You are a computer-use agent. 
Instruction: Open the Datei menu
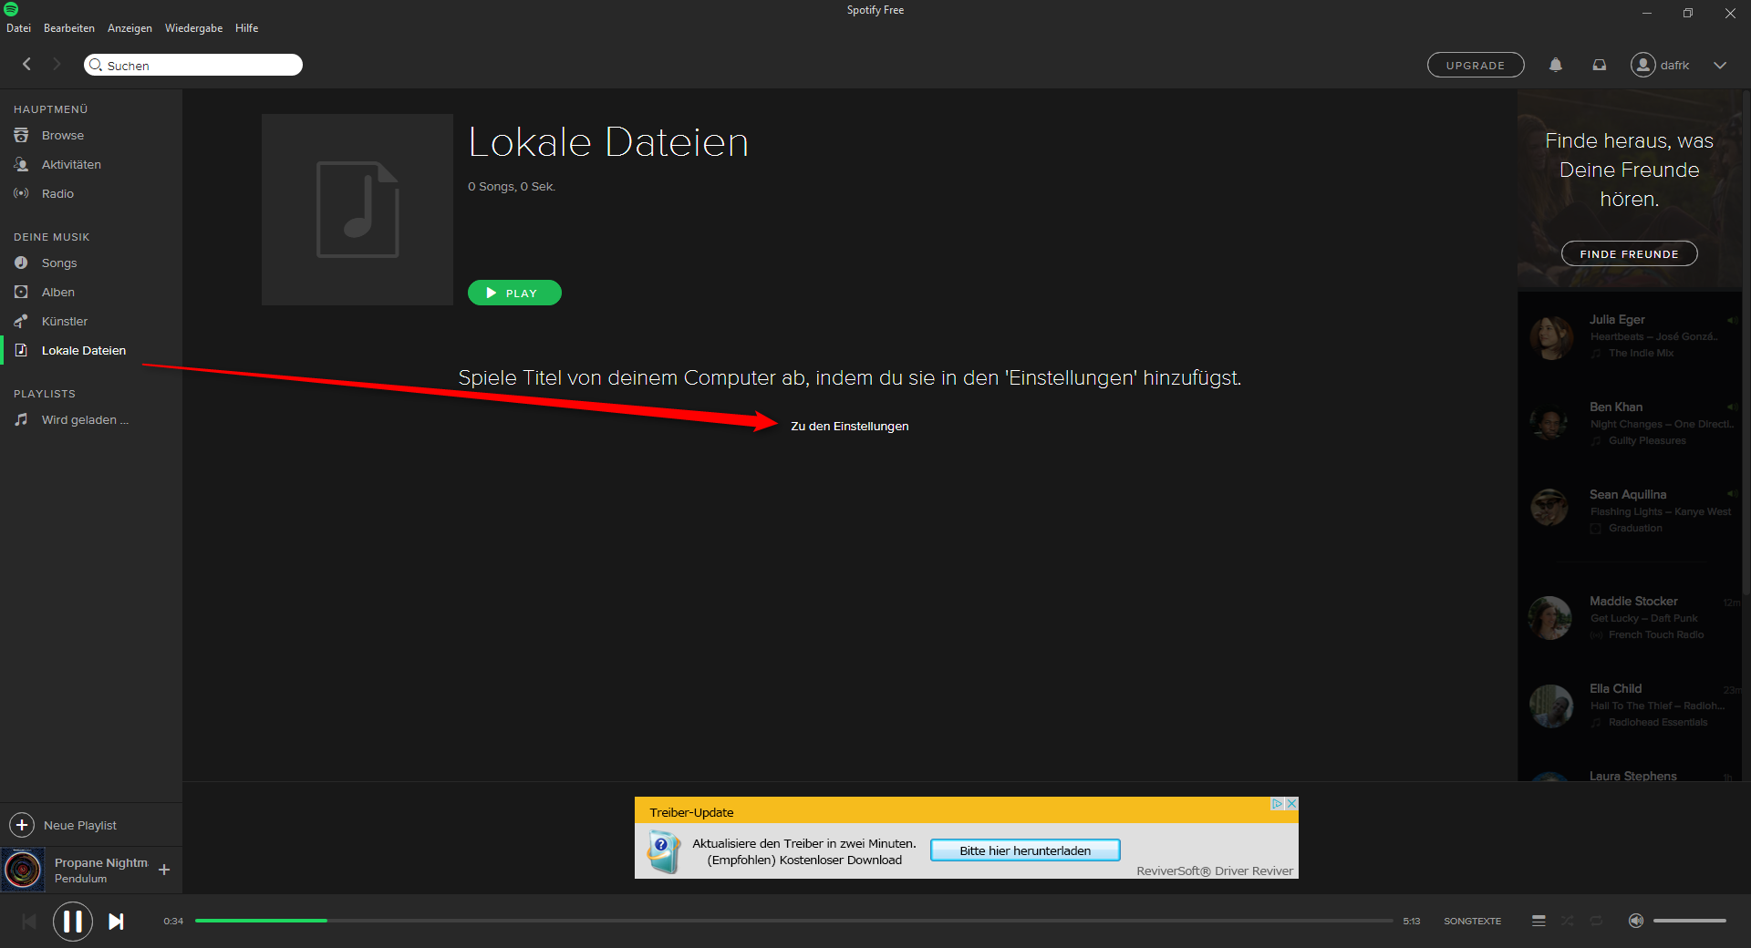tap(18, 28)
